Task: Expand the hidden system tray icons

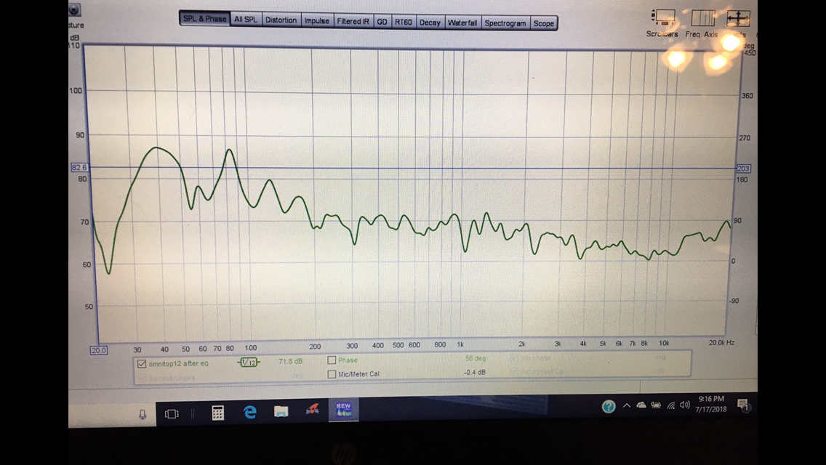Action: 627,405
